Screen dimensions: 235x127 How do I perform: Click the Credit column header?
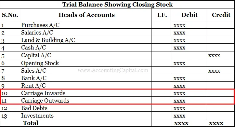221,15
